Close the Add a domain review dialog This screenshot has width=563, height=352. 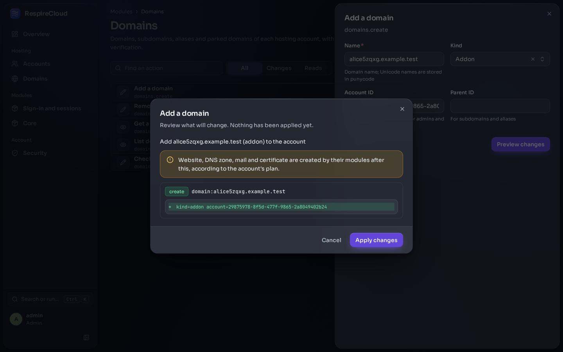coord(402,109)
